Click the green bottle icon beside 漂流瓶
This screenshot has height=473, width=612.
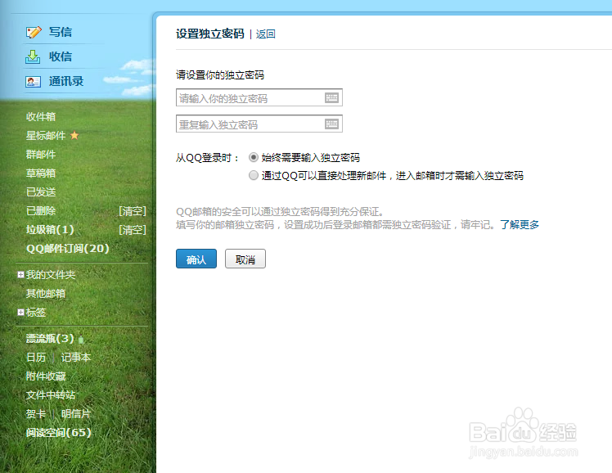(81, 340)
